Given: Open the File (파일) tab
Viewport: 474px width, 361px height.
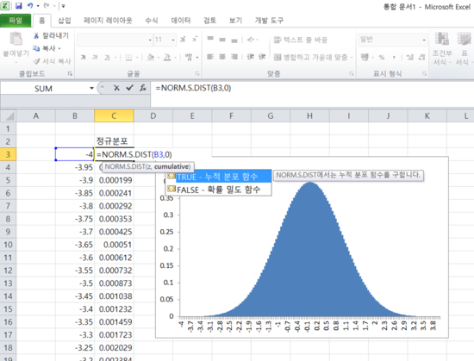Looking at the screenshot, I should pos(16,20).
